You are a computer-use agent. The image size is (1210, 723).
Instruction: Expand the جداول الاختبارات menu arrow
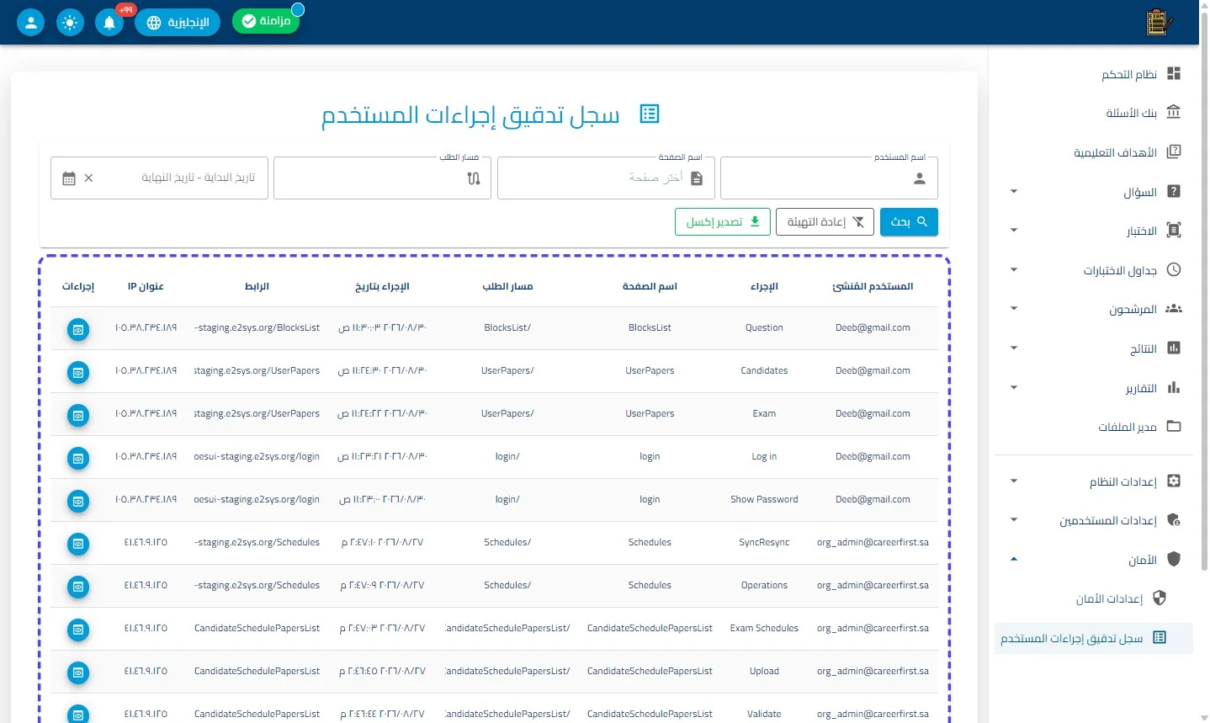[x=1014, y=270]
